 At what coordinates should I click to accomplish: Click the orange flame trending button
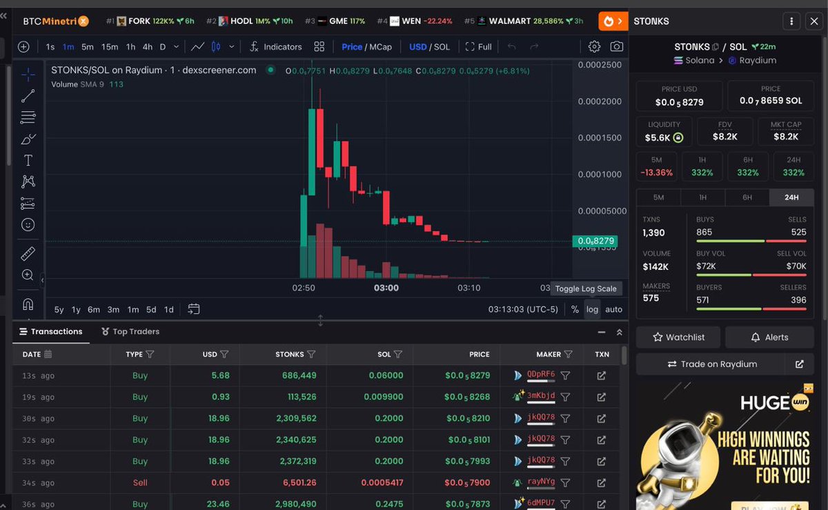[x=613, y=21]
